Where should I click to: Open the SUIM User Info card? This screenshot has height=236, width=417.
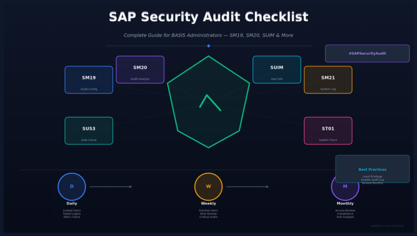tap(277, 69)
